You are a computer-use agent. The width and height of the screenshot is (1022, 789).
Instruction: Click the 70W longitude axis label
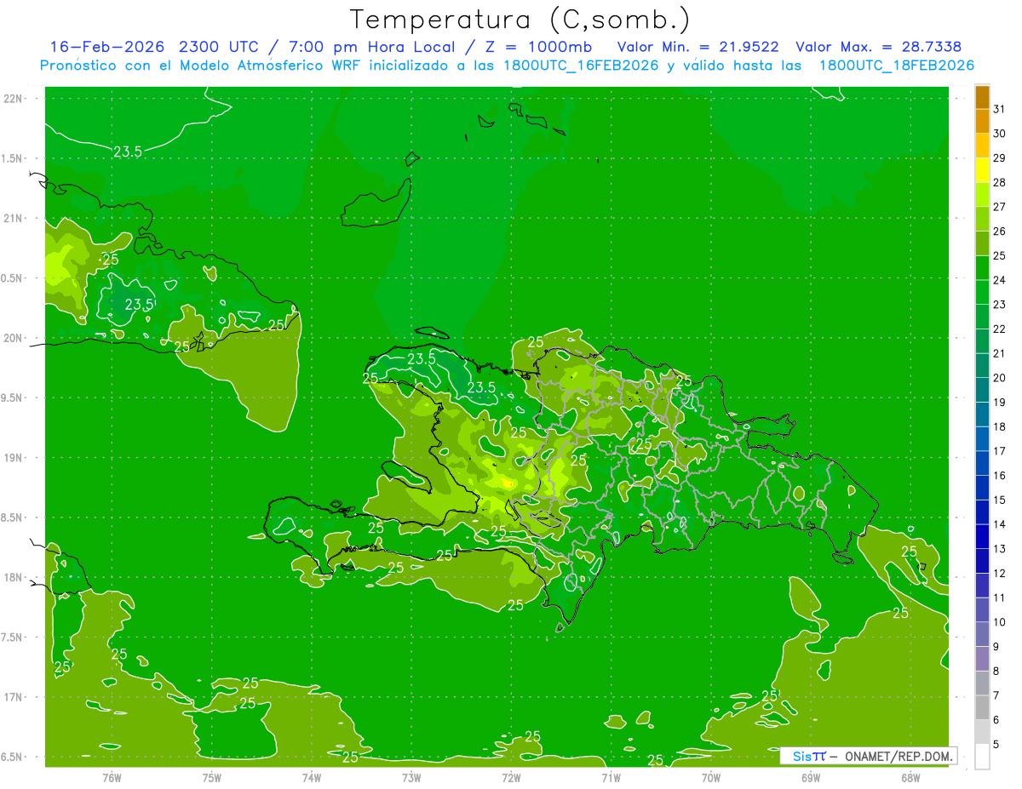click(710, 778)
